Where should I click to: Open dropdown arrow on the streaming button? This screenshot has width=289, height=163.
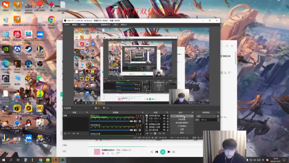pos(192,116)
